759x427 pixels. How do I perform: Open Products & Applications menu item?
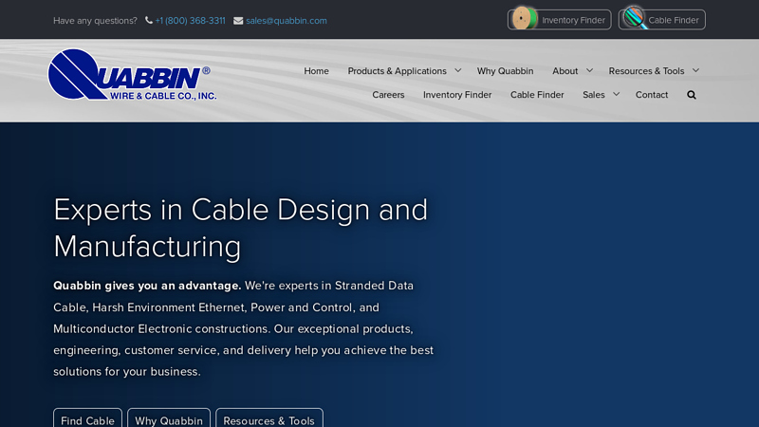(397, 71)
